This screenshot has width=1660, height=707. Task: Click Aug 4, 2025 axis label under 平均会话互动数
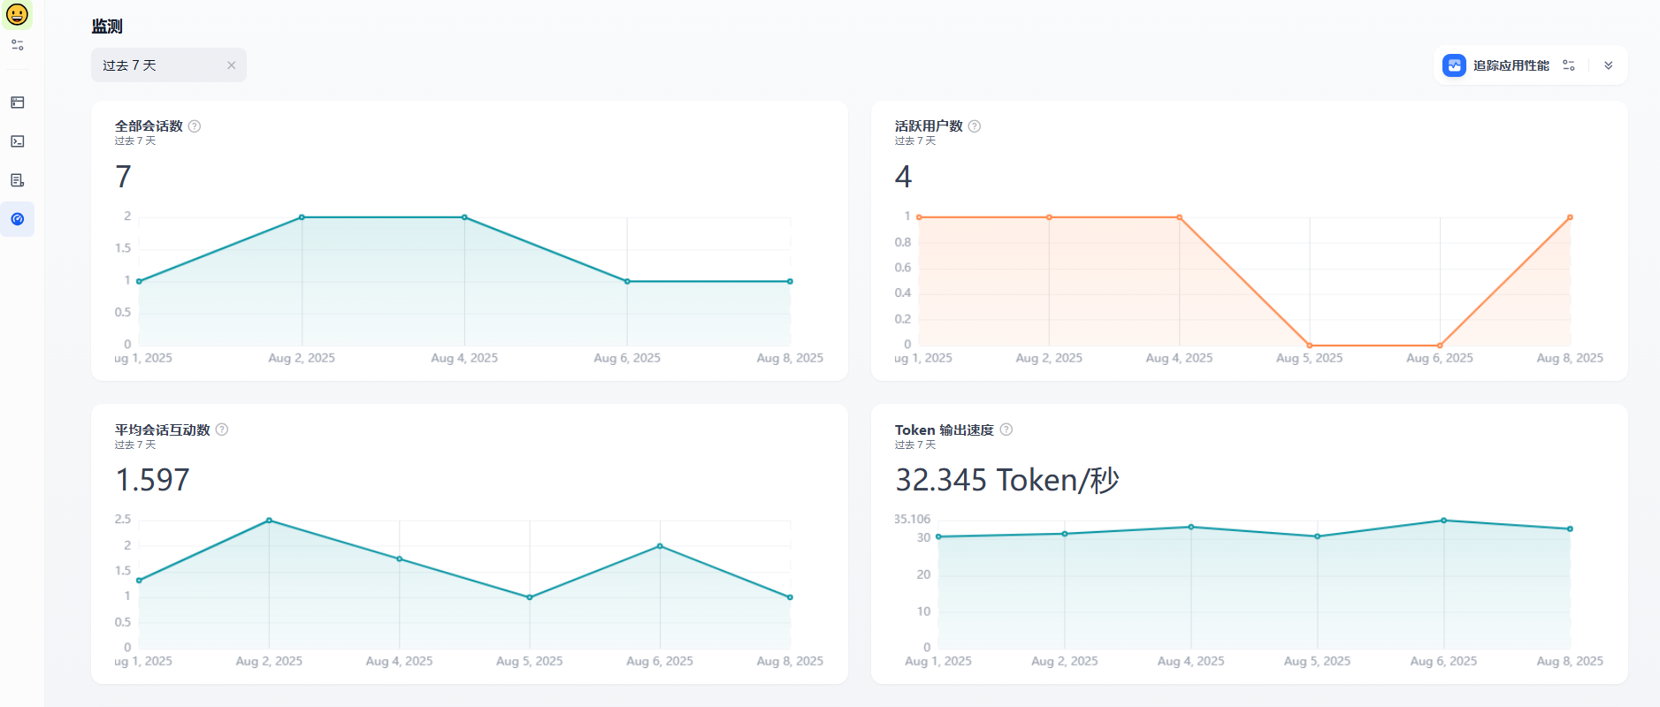pos(400,661)
